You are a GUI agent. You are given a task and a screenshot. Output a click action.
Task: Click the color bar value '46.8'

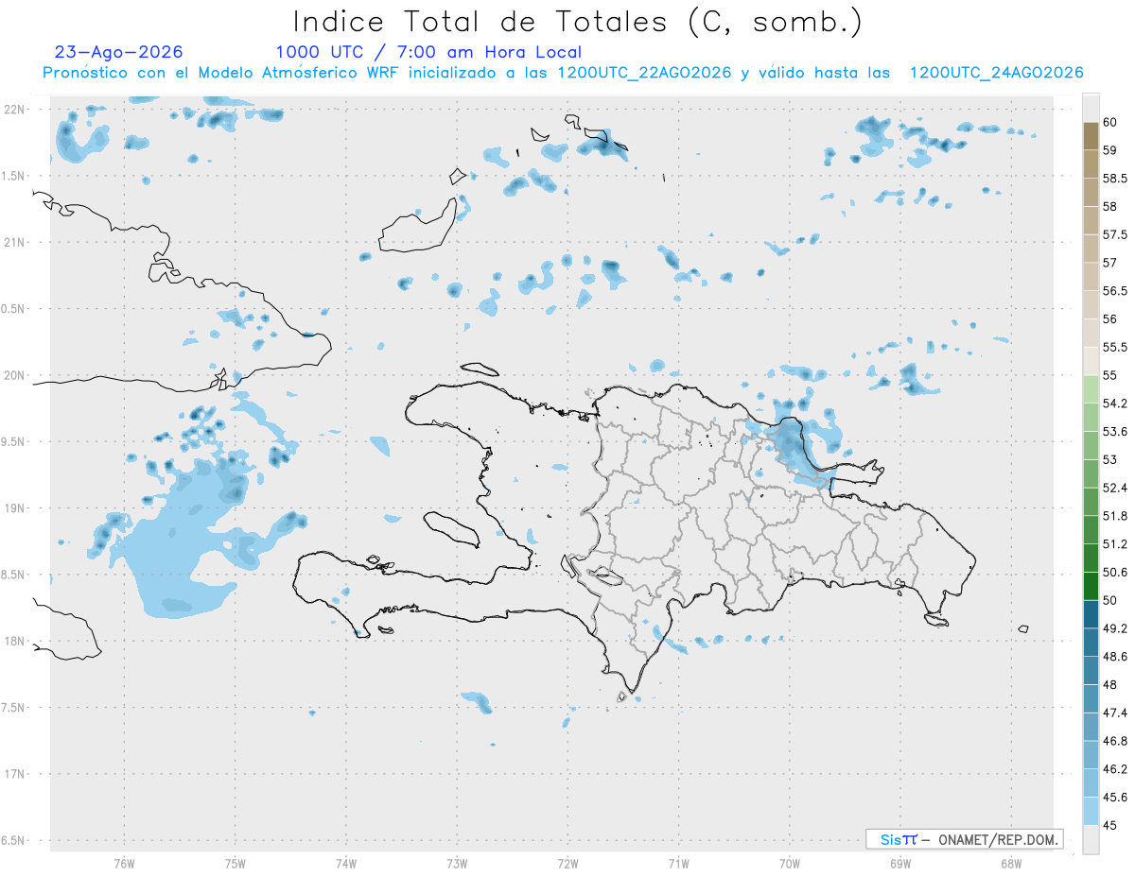coord(1114,741)
